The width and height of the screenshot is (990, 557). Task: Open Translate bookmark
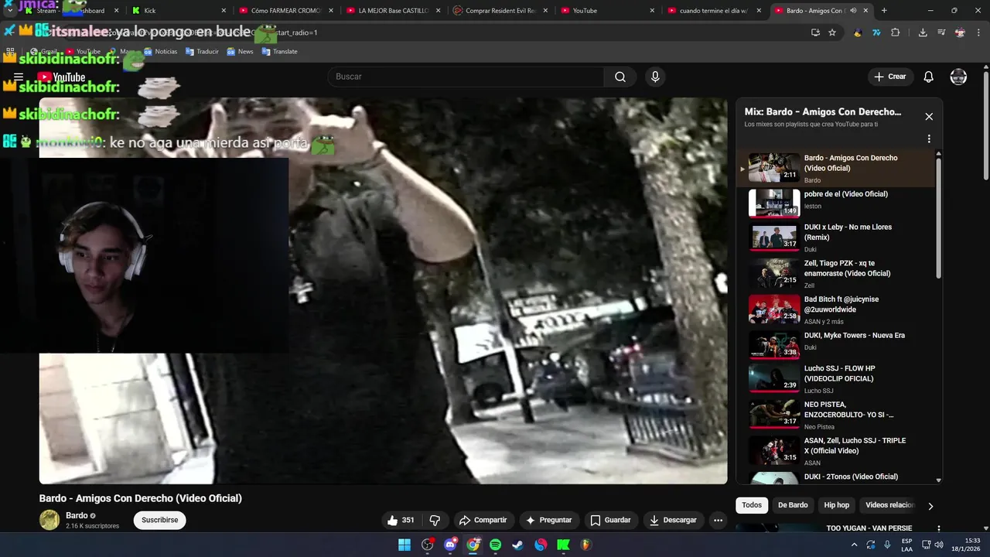point(279,52)
